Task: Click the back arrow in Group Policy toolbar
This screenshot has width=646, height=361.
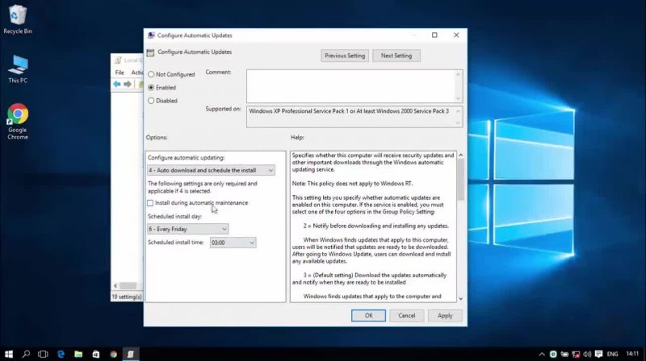Action: pos(118,84)
